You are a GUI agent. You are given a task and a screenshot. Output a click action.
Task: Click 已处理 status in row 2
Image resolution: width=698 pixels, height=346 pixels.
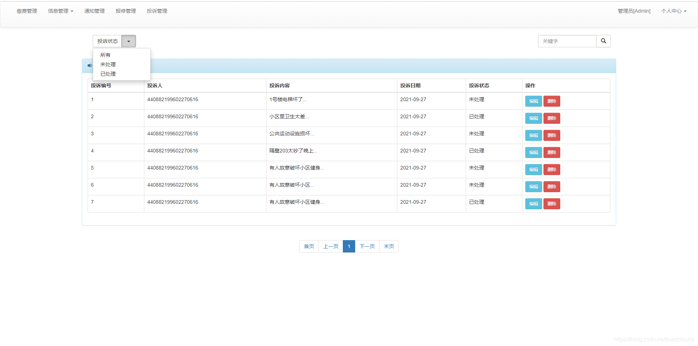click(x=477, y=116)
